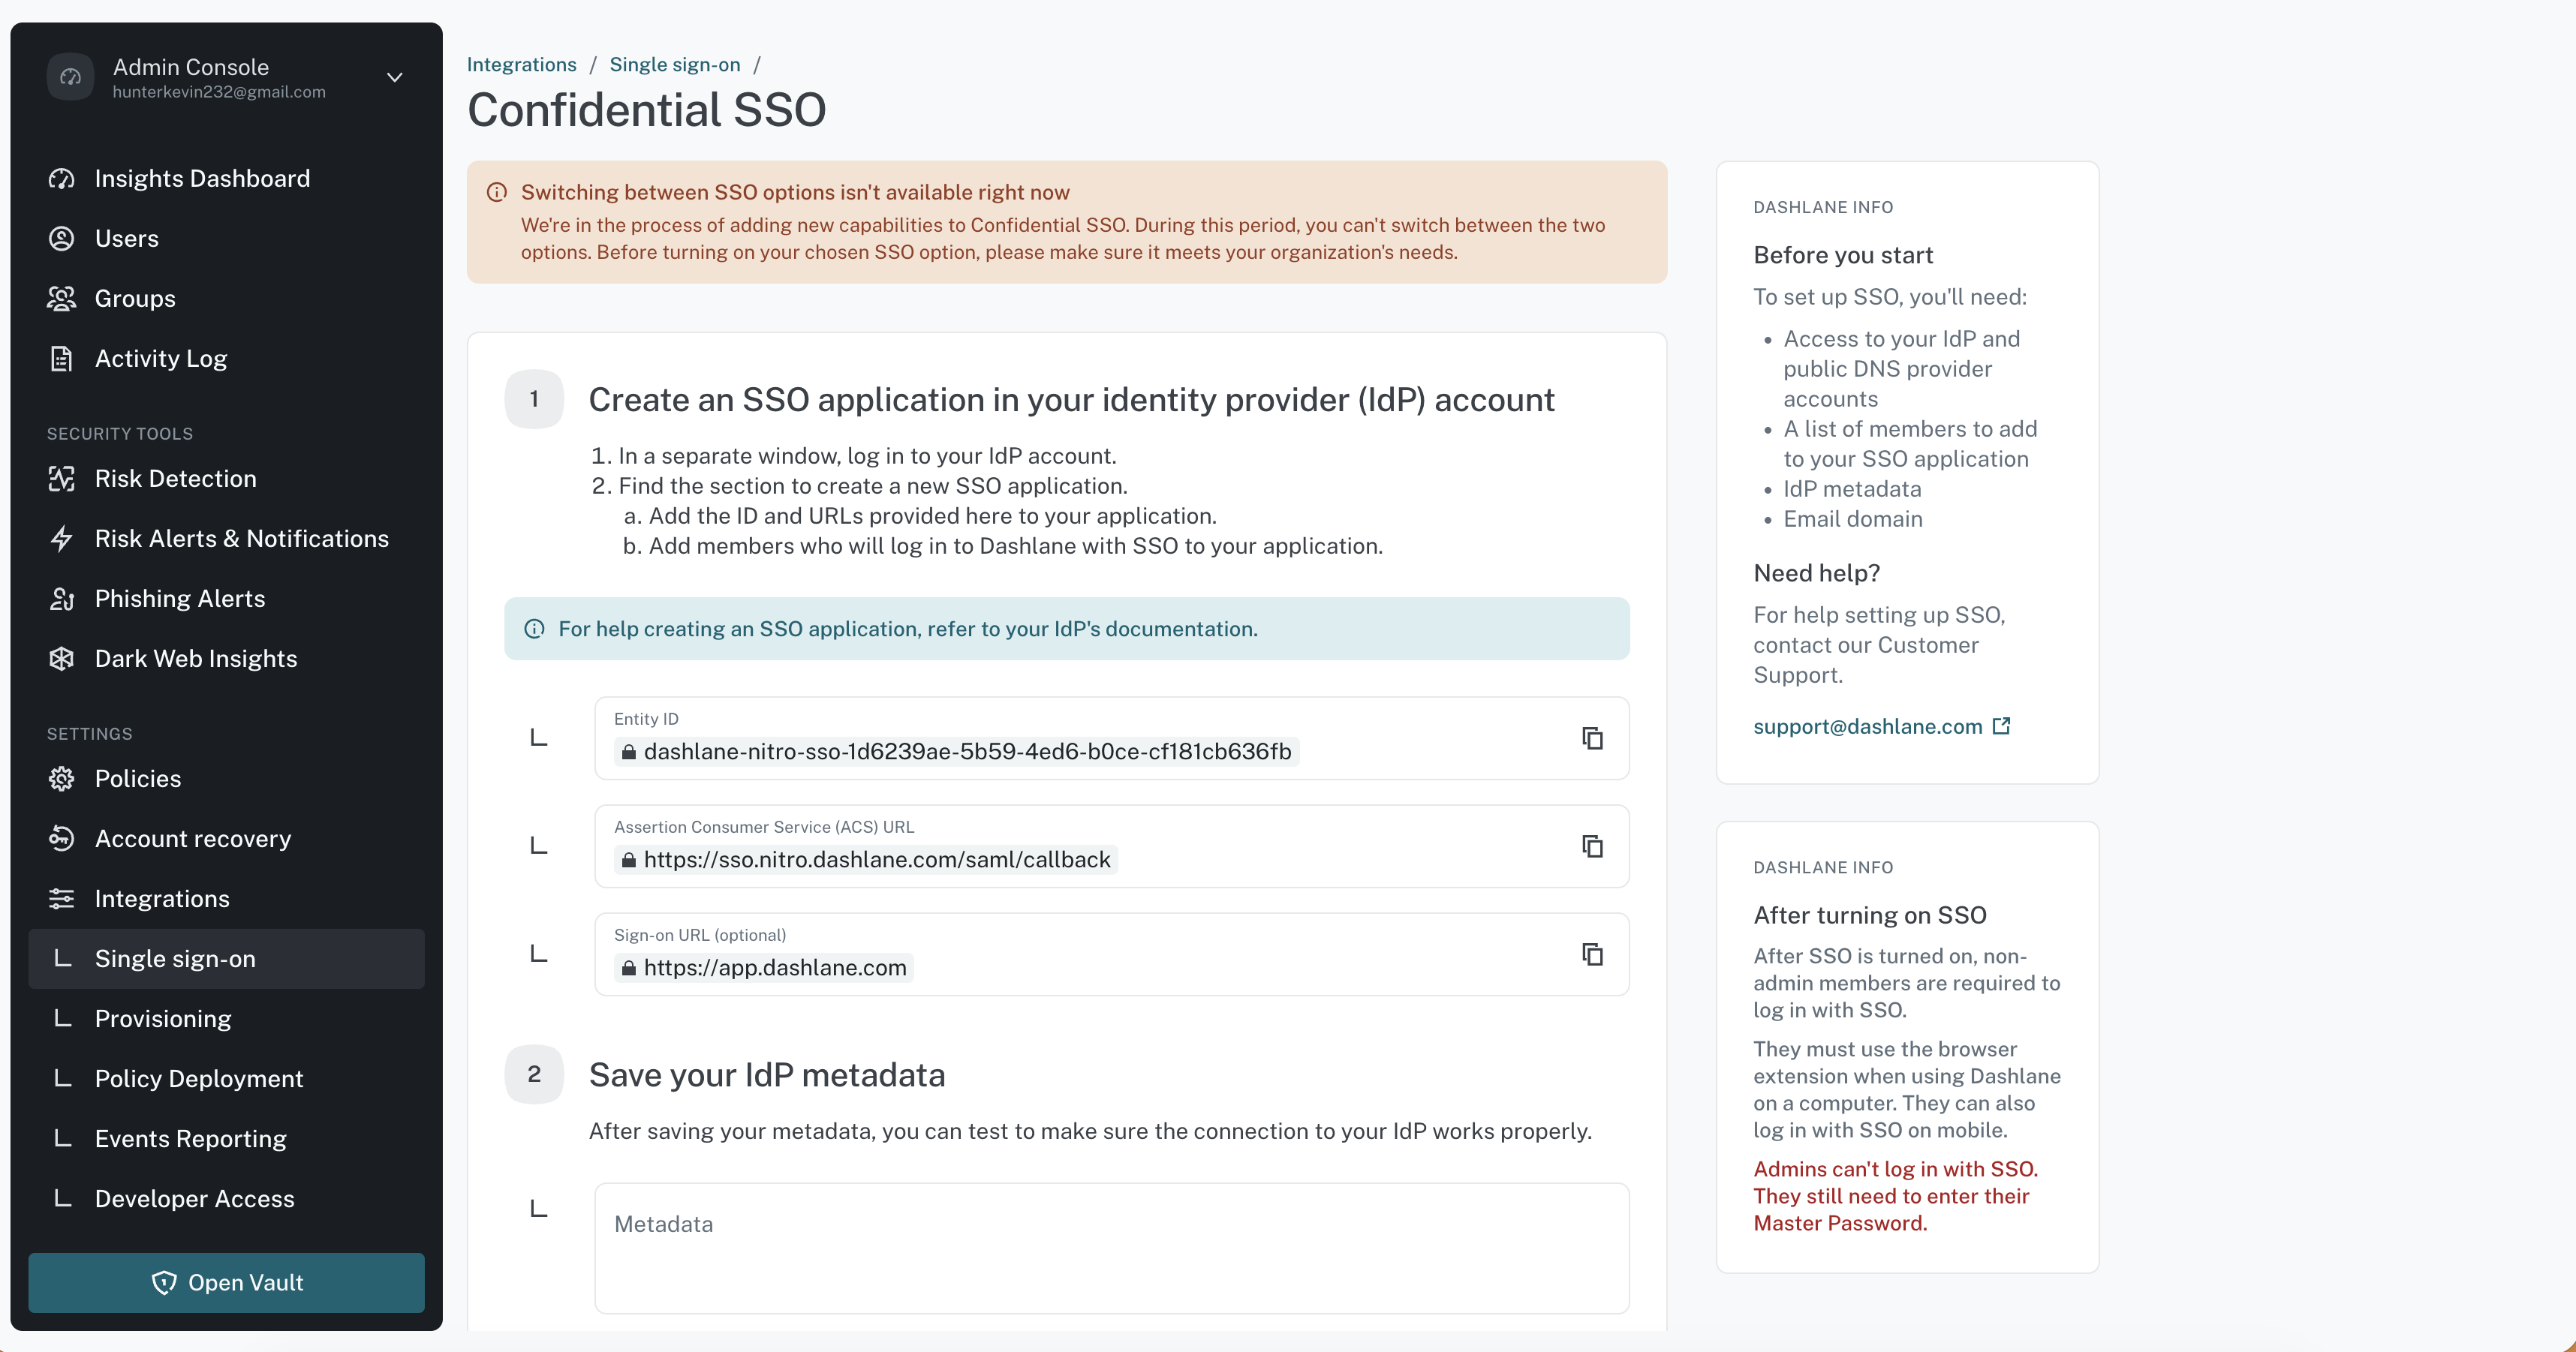The image size is (2576, 1352).
Task: Click 'Switching between SSO options' banner title
Action: coord(795,192)
